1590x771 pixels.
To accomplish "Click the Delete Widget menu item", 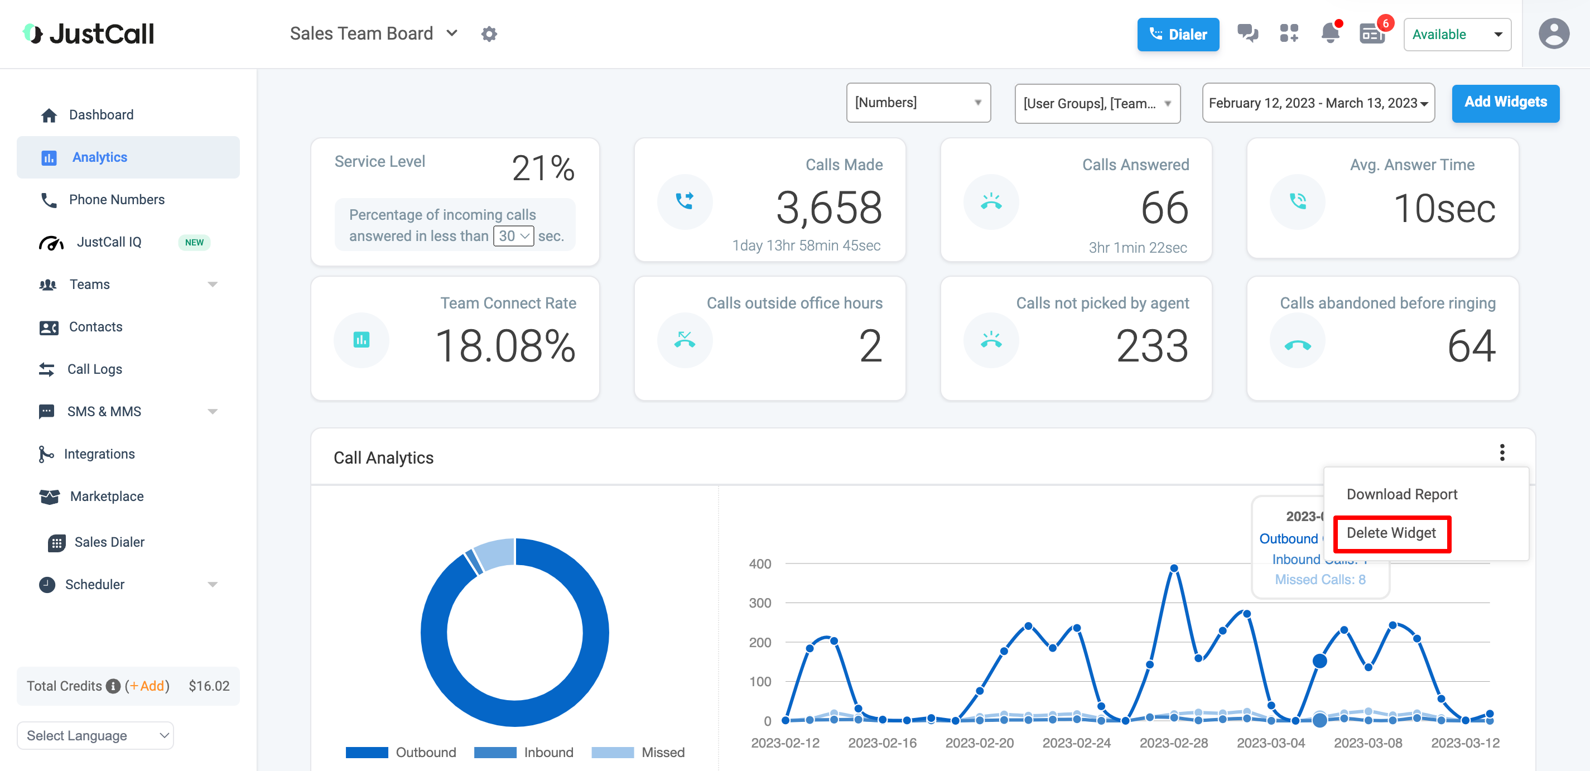I will point(1393,533).
